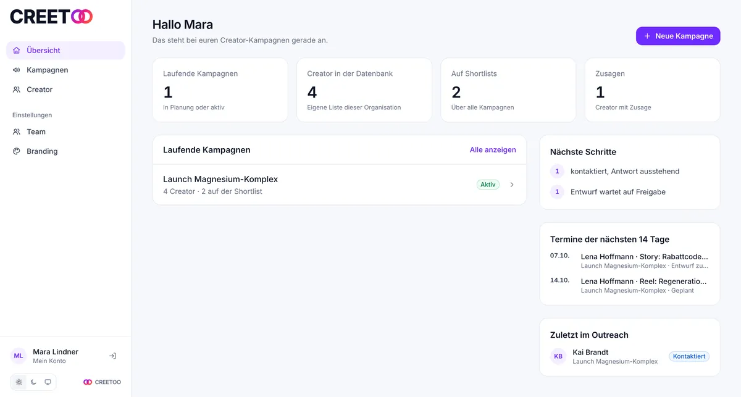Expand the Launch Magnesium-Komplex row with the chevron
This screenshot has height=397, width=741.
click(x=512, y=185)
